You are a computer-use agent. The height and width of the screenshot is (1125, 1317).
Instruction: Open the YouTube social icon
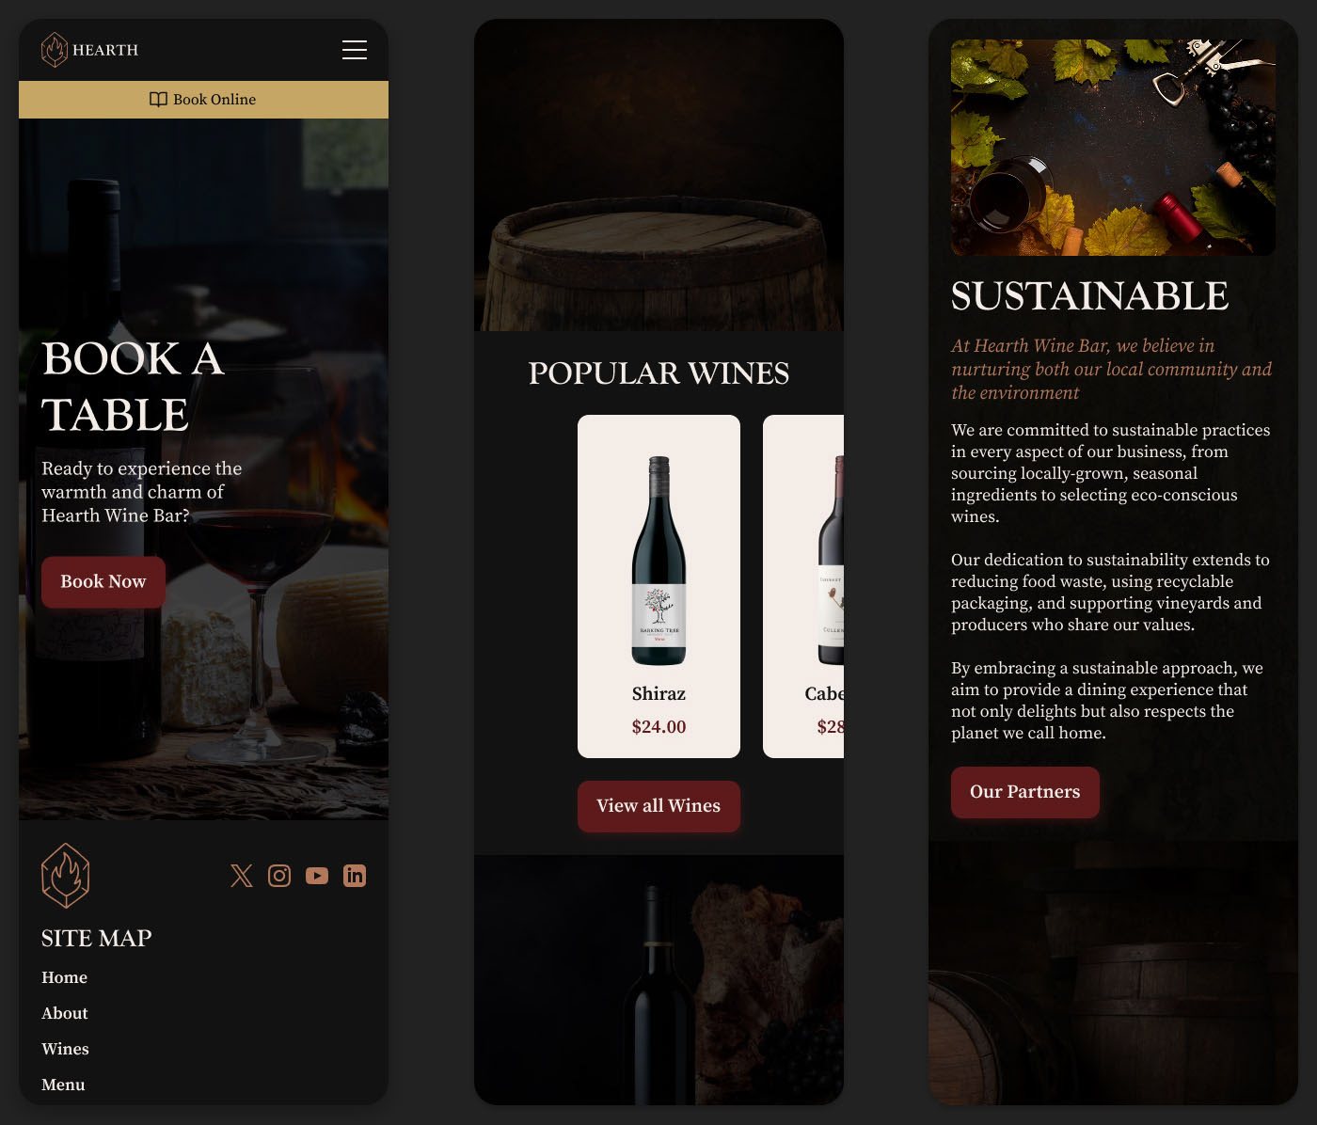[x=317, y=876]
